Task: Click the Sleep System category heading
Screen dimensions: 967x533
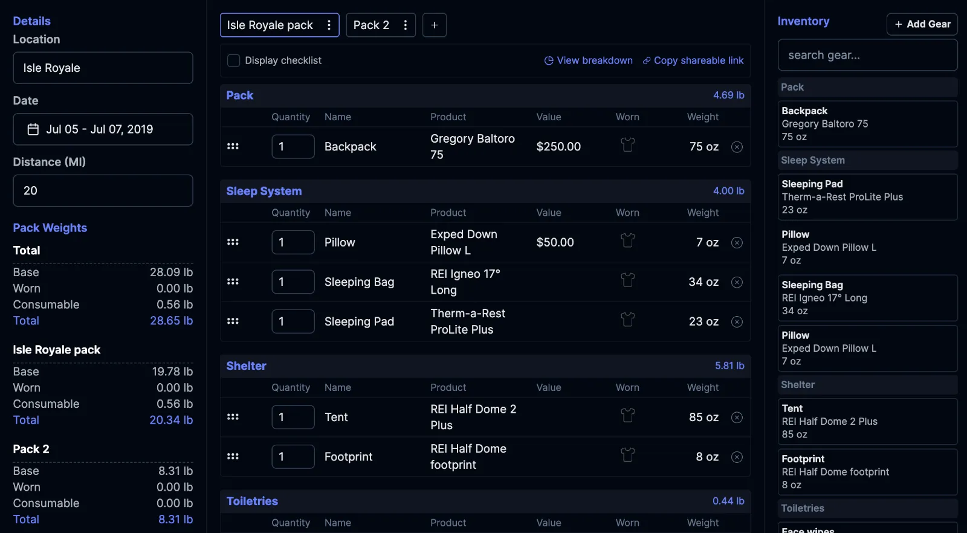Action: tap(264, 191)
